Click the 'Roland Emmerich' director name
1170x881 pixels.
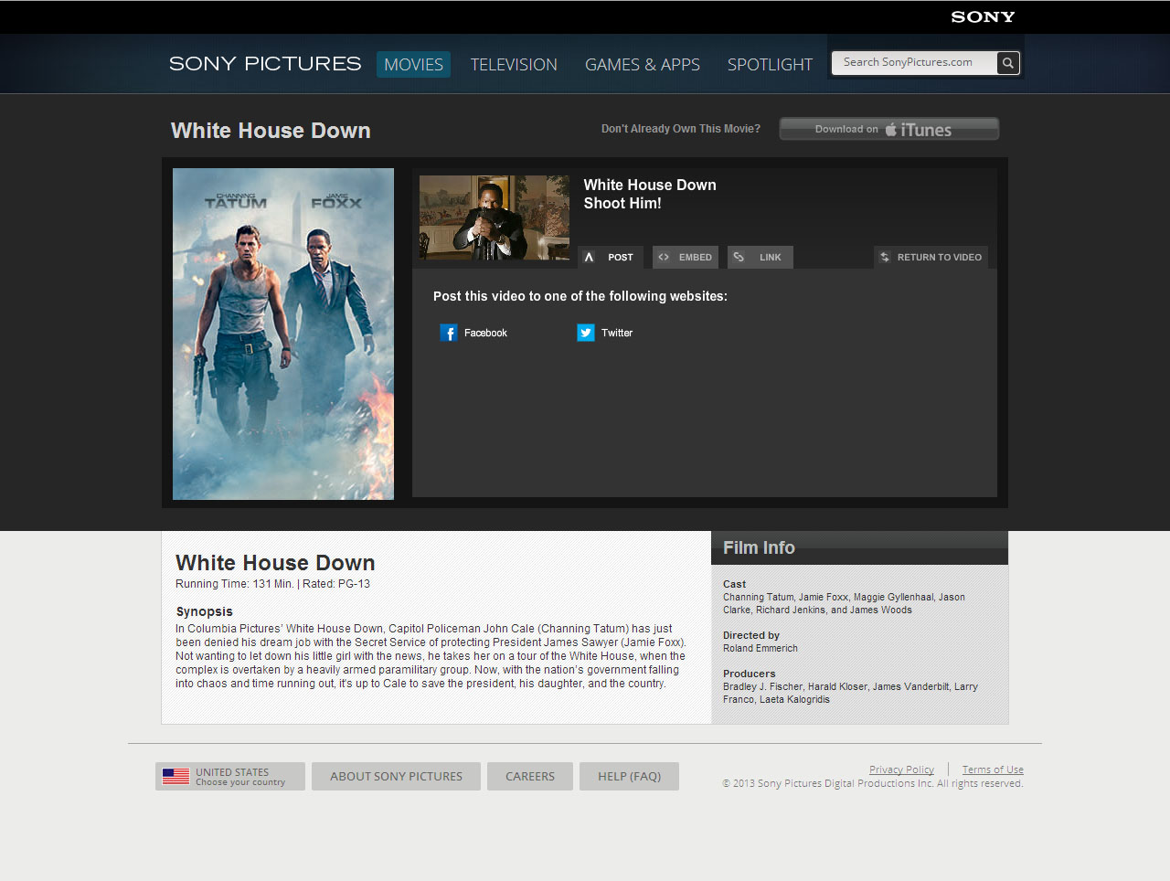tap(760, 648)
